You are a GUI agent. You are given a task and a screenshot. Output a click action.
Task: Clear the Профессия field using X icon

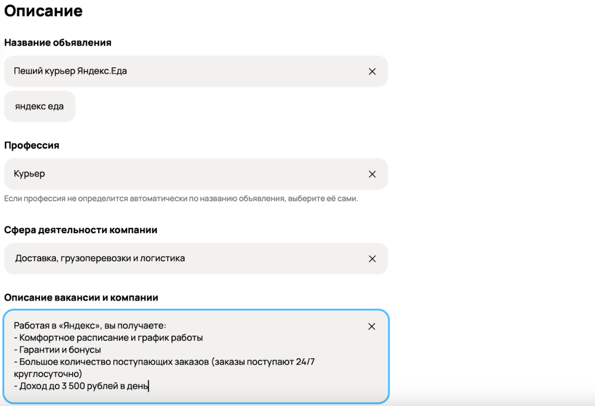[372, 174]
